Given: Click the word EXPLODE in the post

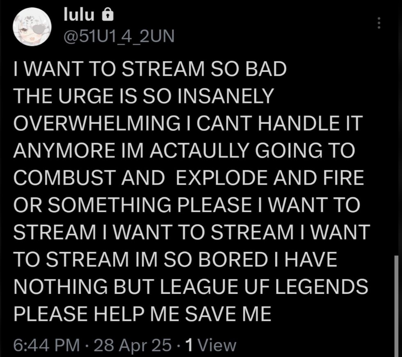Looking at the screenshot, I should (x=222, y=178).
